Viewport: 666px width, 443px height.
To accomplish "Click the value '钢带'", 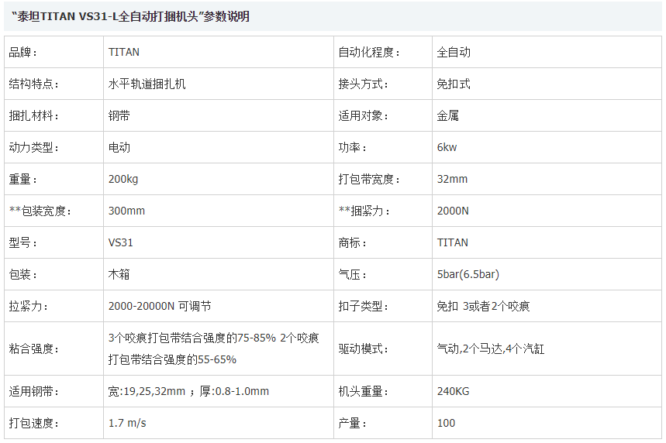I will (x=119, y=116).
